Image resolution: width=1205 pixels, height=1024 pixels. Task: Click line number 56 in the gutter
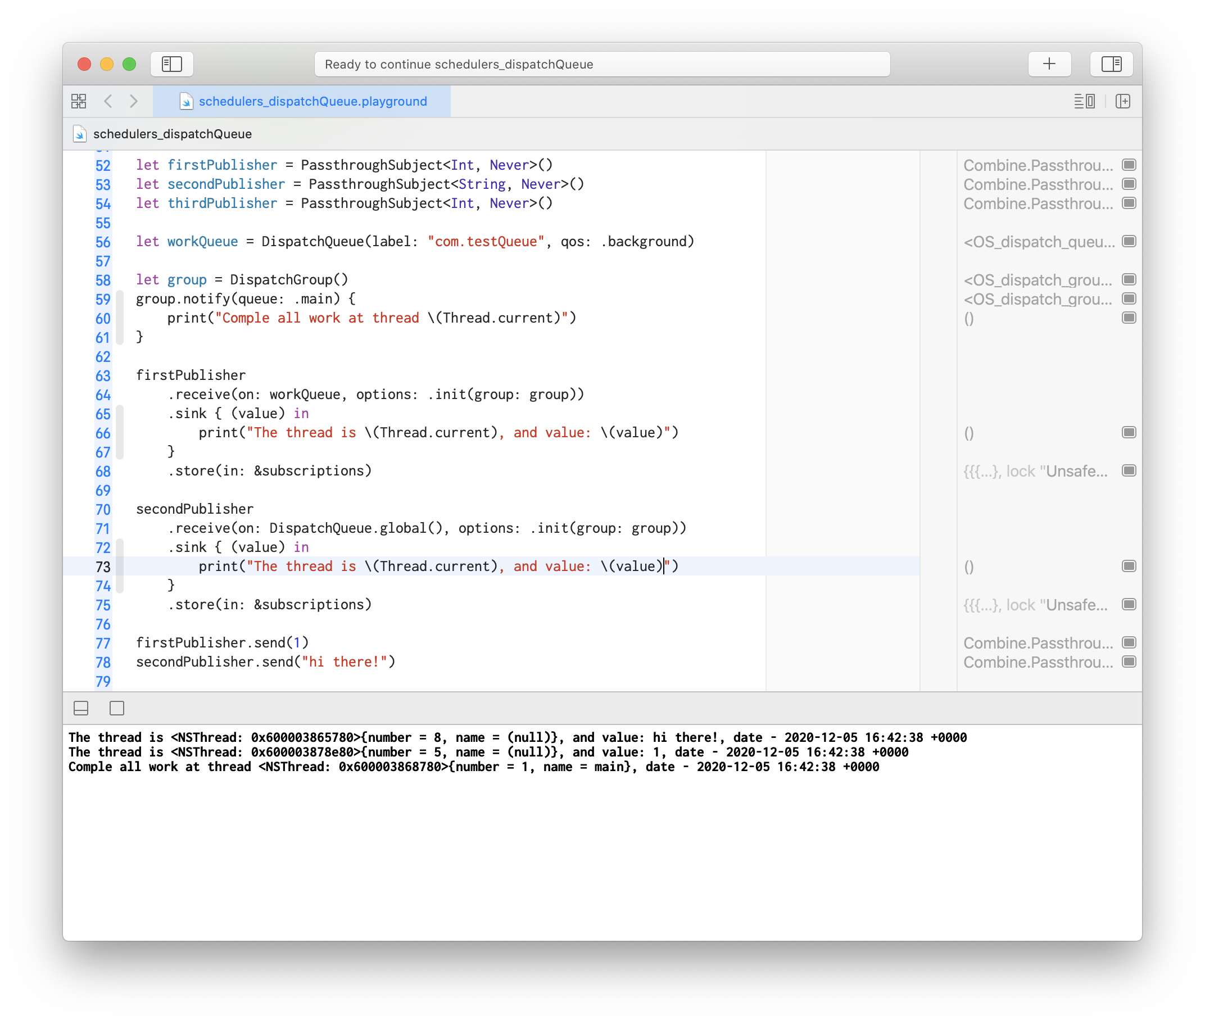[x=103, y=242]
